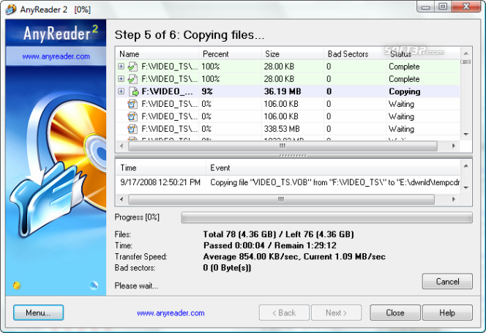The width and height of the screenshot is (486, 333).
Task: Cancel the copying operation
Action: [x=447, y=281]
